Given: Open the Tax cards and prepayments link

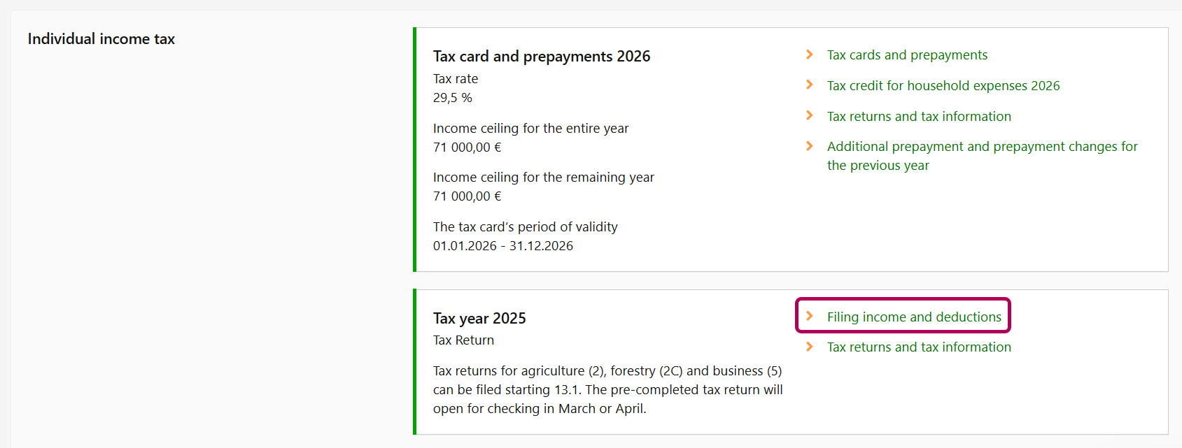Looking at the screenshot, I should pos(907,55).
